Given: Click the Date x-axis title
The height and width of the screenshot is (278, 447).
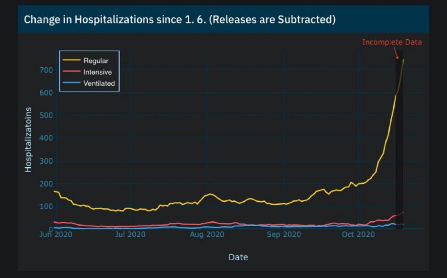Looking at the screenshot, I should [238, 257].
